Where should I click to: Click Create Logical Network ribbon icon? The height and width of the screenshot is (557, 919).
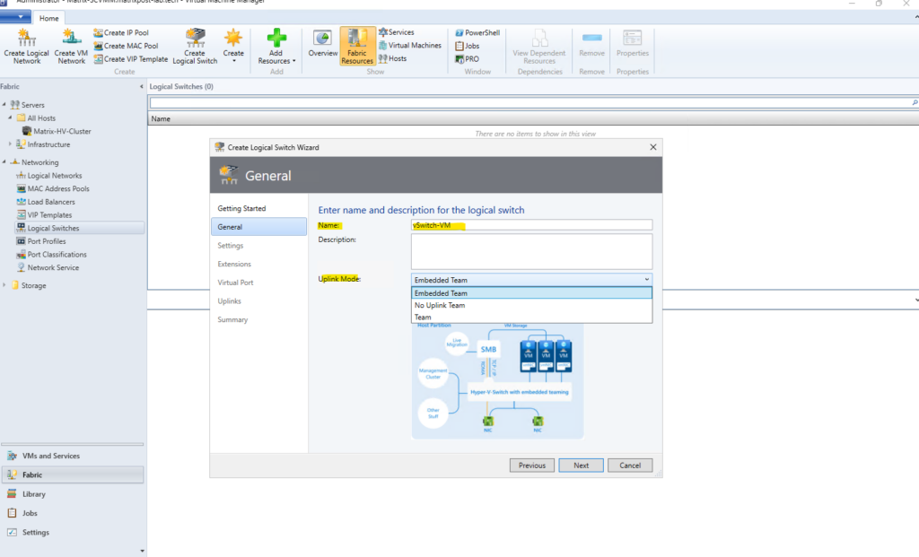pyautogui.click(x=26, y=47)
